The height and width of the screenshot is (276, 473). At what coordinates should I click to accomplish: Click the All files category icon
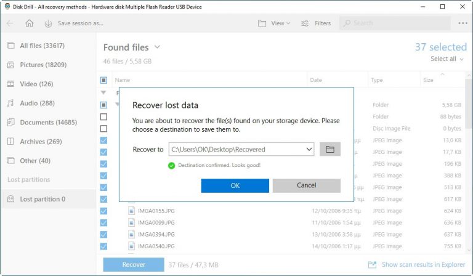(x=10, y=46)
